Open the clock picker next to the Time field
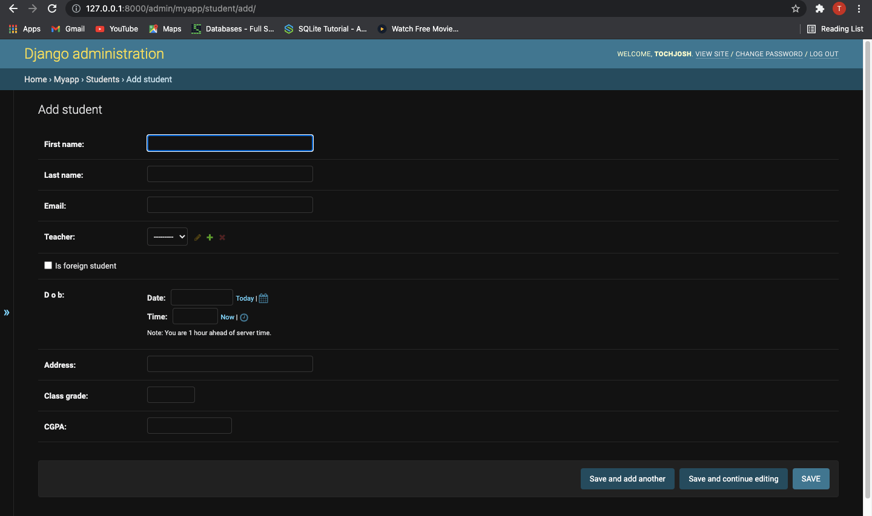The image size is (872, 516). click(243, 317)
